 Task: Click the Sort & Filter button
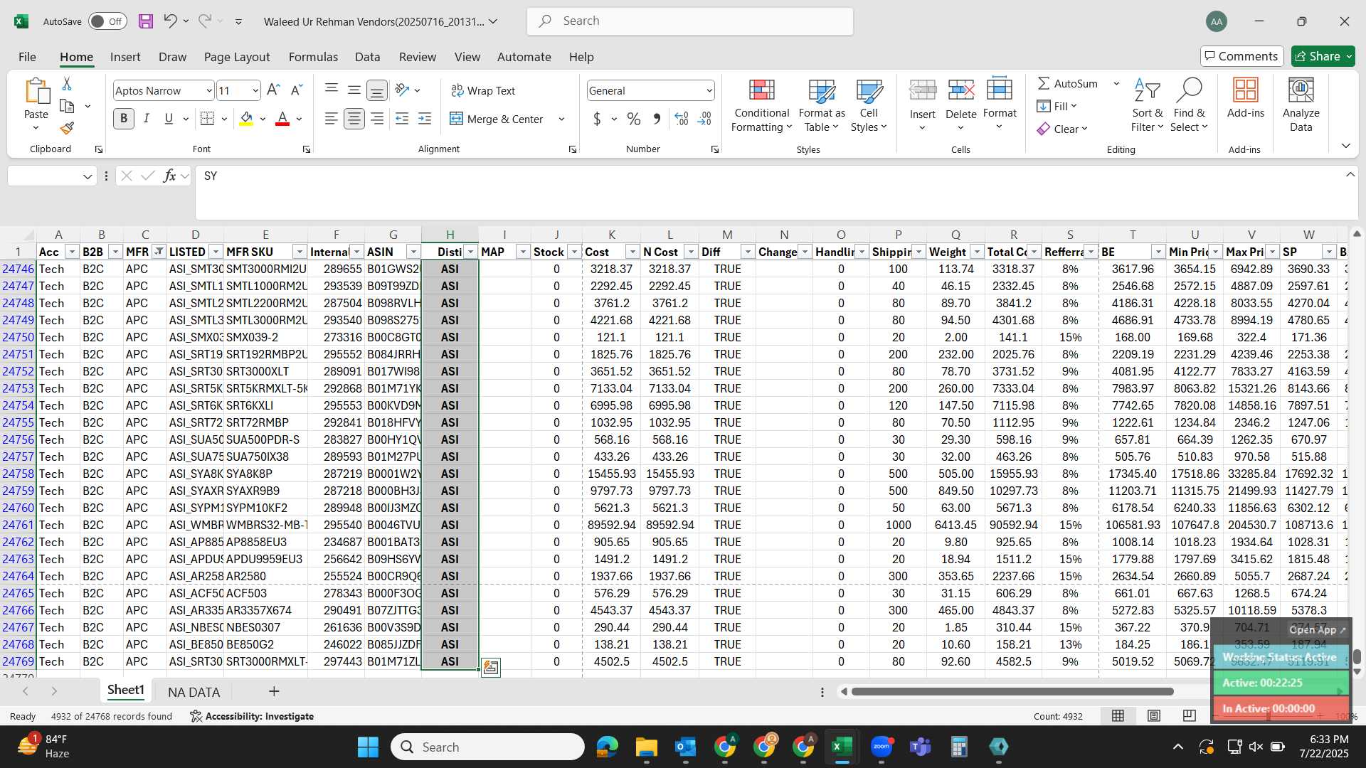1147,105
